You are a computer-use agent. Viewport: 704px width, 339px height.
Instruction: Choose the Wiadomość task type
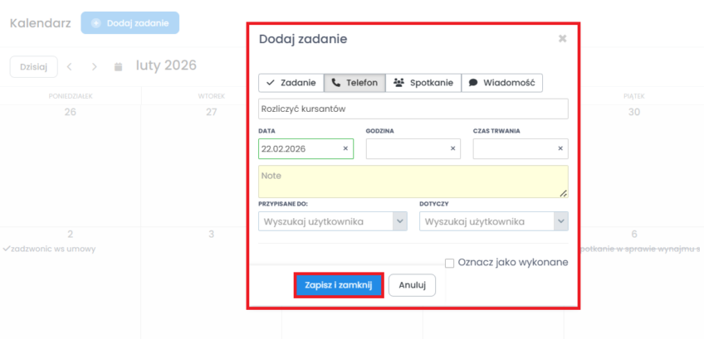tap(502, 83)
